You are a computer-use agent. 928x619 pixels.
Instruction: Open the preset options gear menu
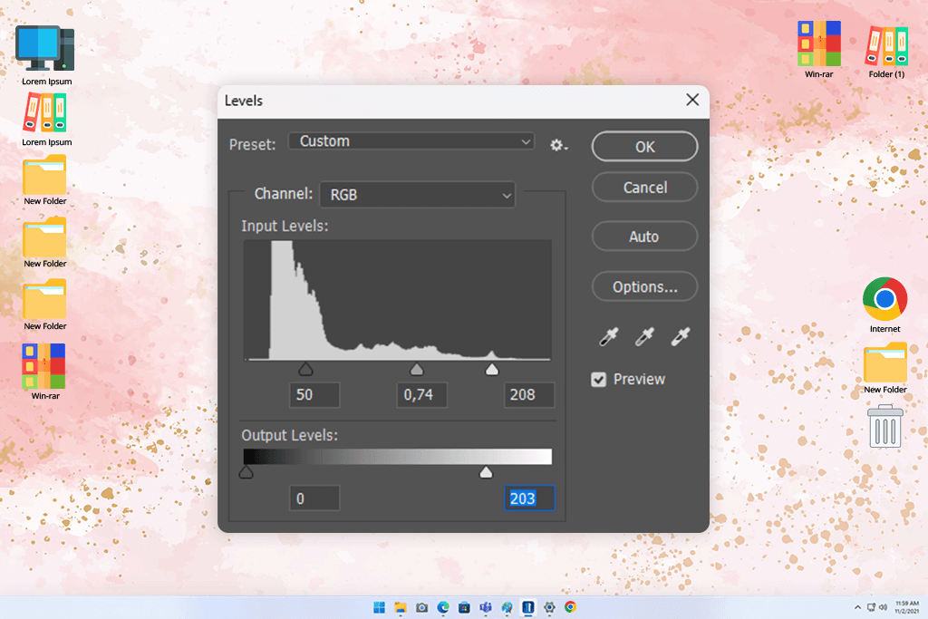[x=558, y=145]
